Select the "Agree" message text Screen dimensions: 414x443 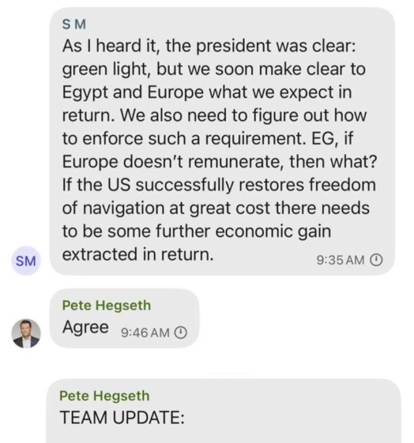pos(85,327)
